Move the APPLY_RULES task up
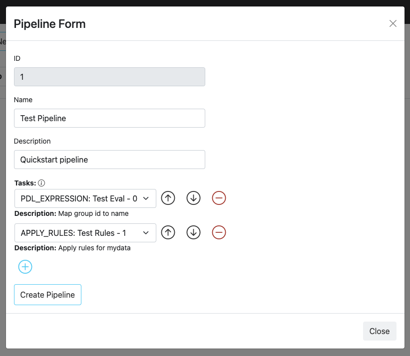Viewport: 410px width, 356px height. [168, 232]
